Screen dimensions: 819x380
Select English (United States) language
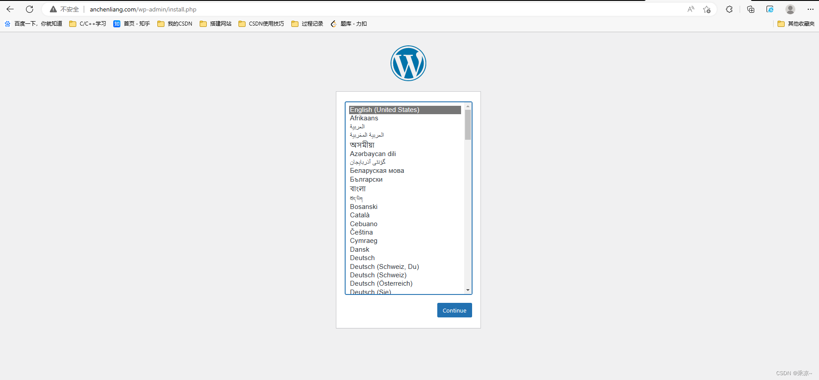coord(405,110)
